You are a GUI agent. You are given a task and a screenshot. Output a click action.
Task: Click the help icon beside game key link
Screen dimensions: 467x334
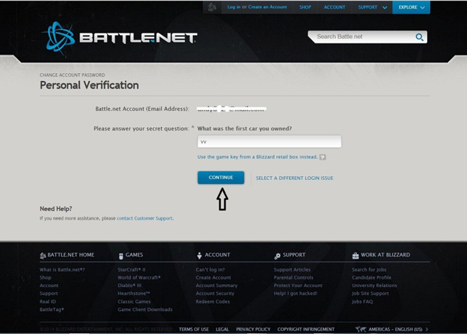click(x=322, y=157)
